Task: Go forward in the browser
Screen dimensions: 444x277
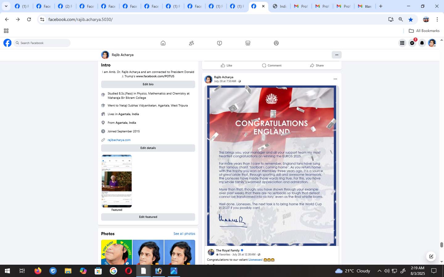Action: [18, 19]
